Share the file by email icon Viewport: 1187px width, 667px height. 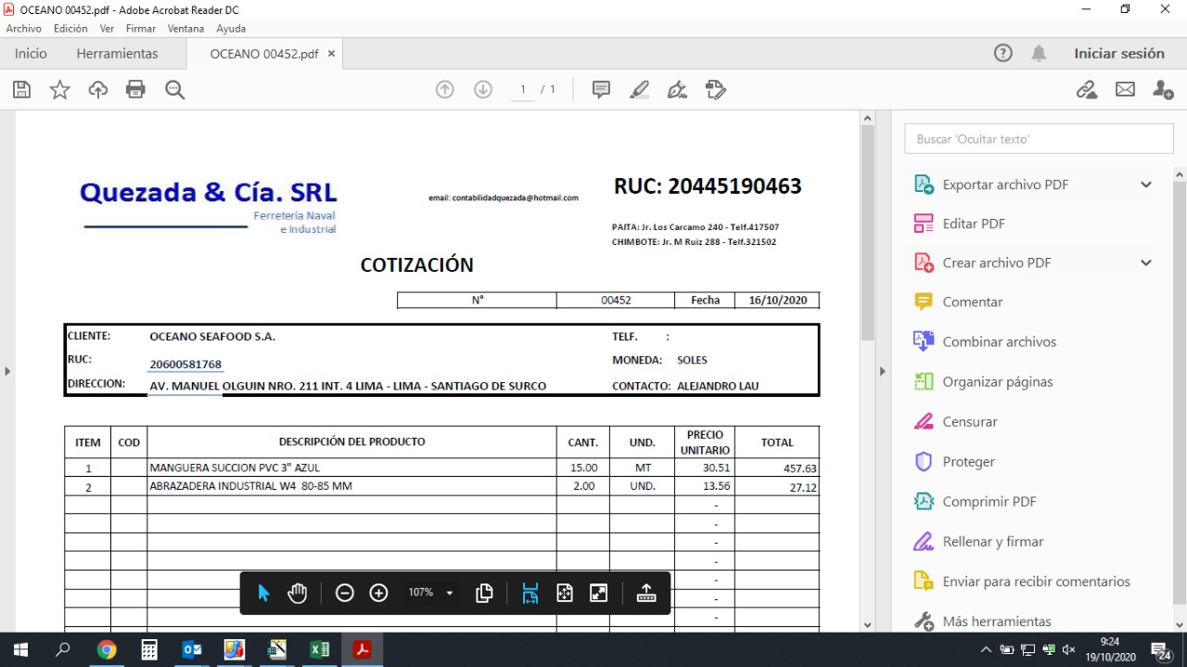(x=1125, y=90)
